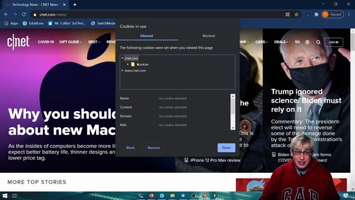Screen dimensions: 355x200
Task: Open the Paused profile button
Action: click(x=332, y=14)
